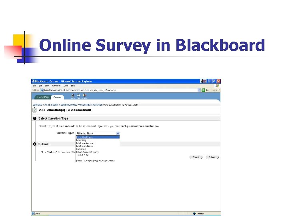
Task: Select Ordering from question type list
Action: coord(98,149)
